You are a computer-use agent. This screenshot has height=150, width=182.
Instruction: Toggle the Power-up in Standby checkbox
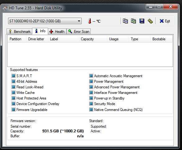[91, 98]
